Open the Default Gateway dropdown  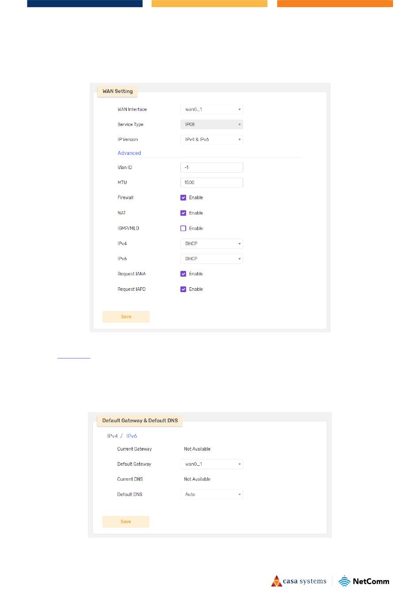point(212,464)
